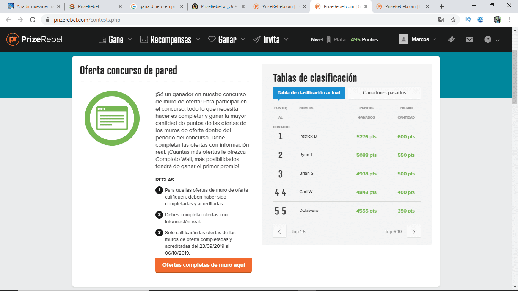The width and height of the screenshot is (518, 291).
Task: Click the help question mark icon
Action: click(x=488, y=39)
